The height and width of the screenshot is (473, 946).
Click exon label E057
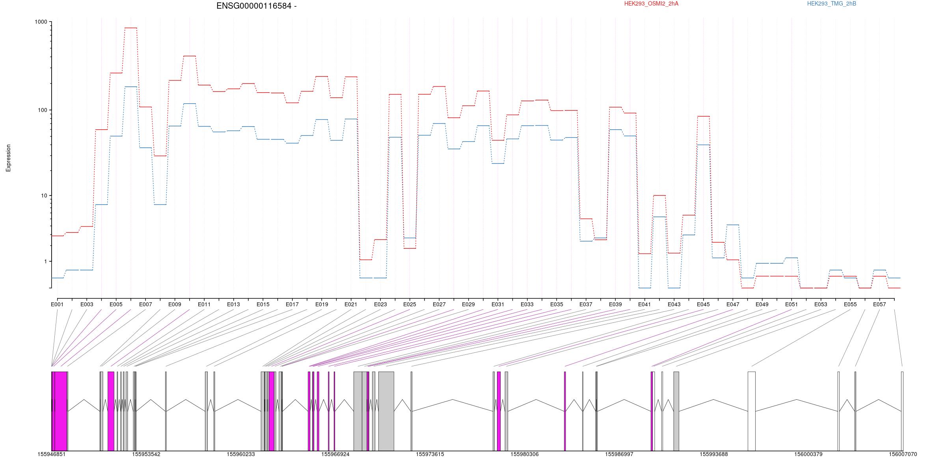pos(879,304)
